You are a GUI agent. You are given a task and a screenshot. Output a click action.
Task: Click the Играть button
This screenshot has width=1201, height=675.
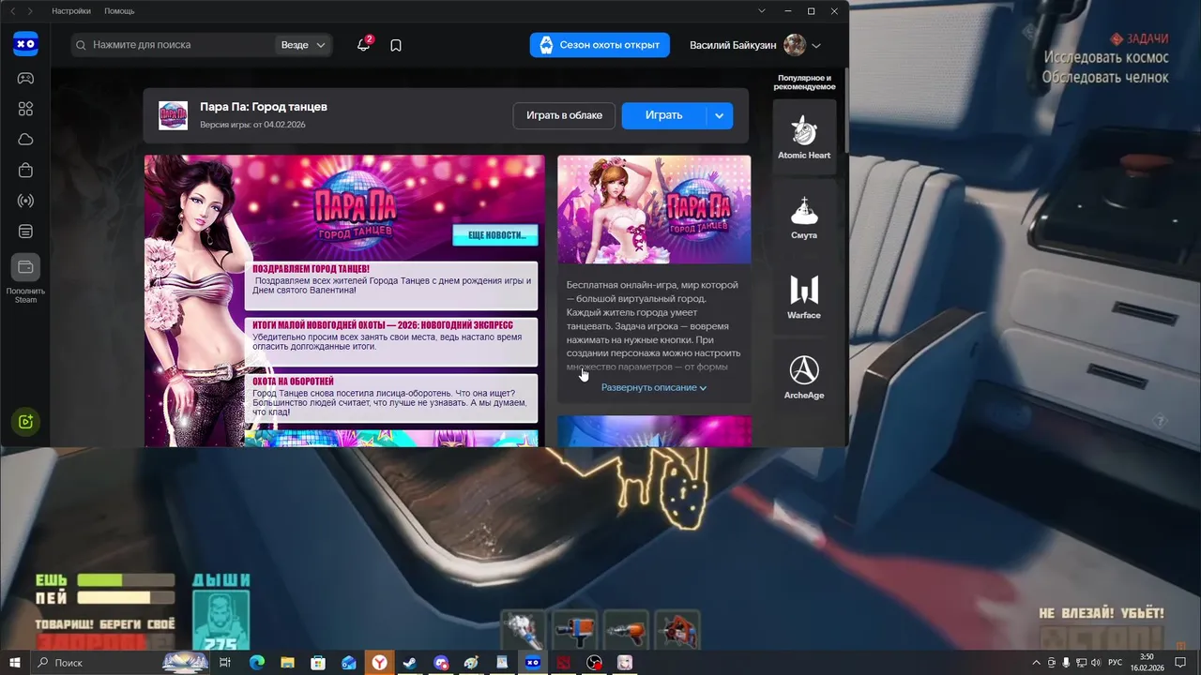(x=663, y=115)
